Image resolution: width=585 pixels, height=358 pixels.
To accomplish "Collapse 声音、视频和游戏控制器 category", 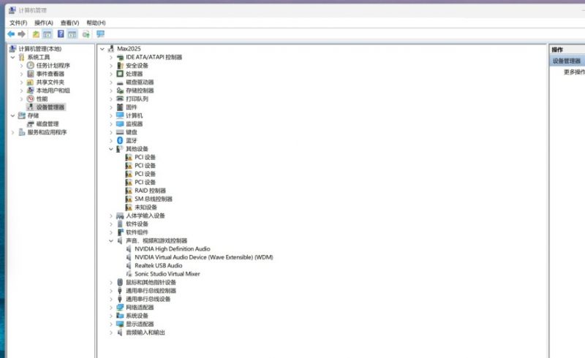I will (111, 240).
